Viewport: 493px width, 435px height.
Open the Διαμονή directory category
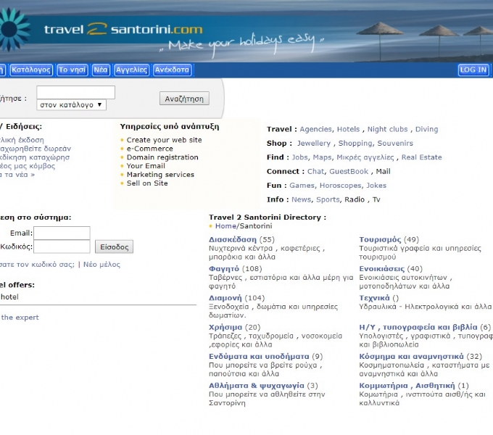[225, 298]
